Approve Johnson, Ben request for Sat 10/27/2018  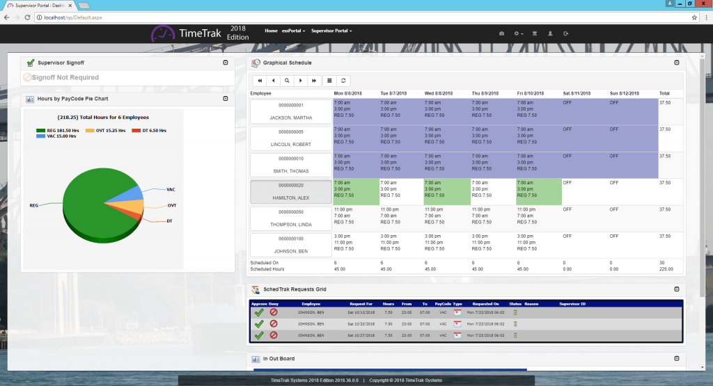259,335
